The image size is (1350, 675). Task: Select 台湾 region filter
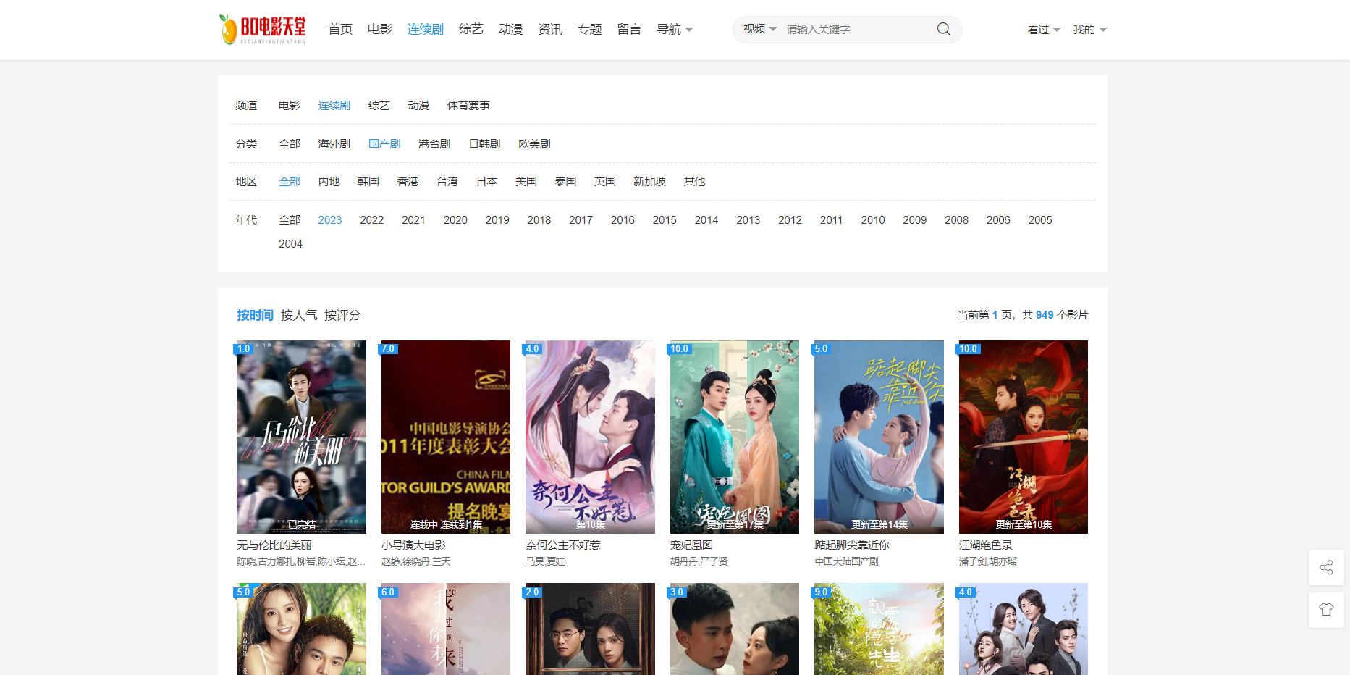point(447,182)
